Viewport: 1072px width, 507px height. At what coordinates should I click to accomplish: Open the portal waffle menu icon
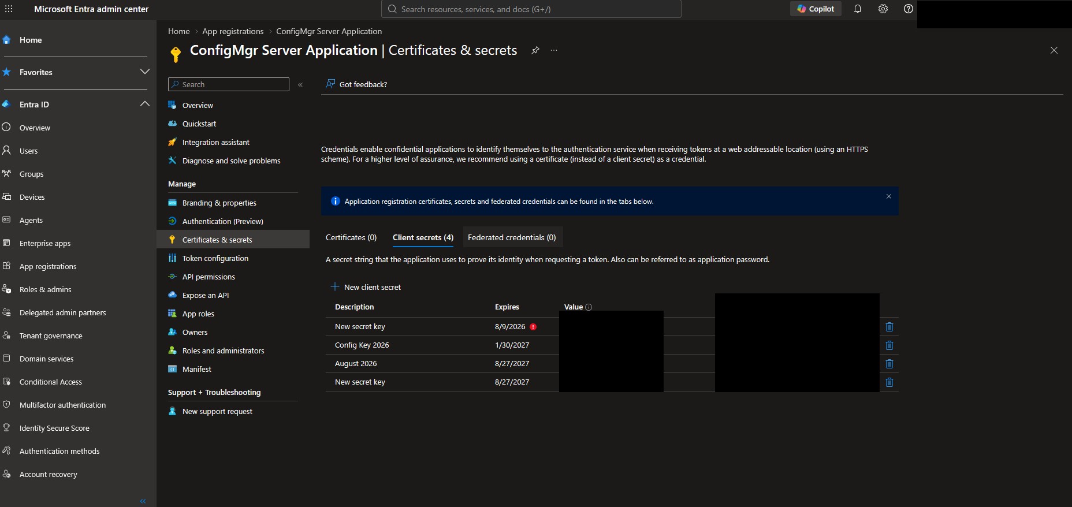(9, 9)
